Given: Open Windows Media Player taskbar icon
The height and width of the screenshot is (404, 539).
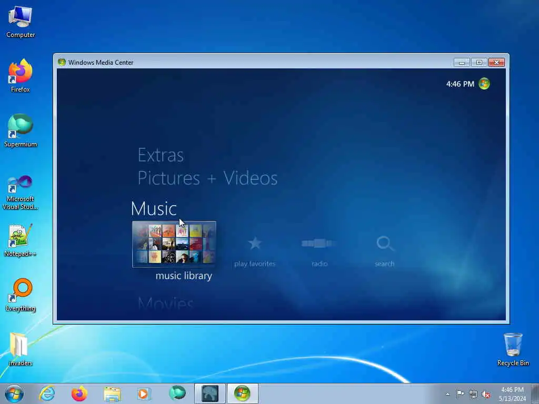Looking at the screenshot, I should coord(144,393).
